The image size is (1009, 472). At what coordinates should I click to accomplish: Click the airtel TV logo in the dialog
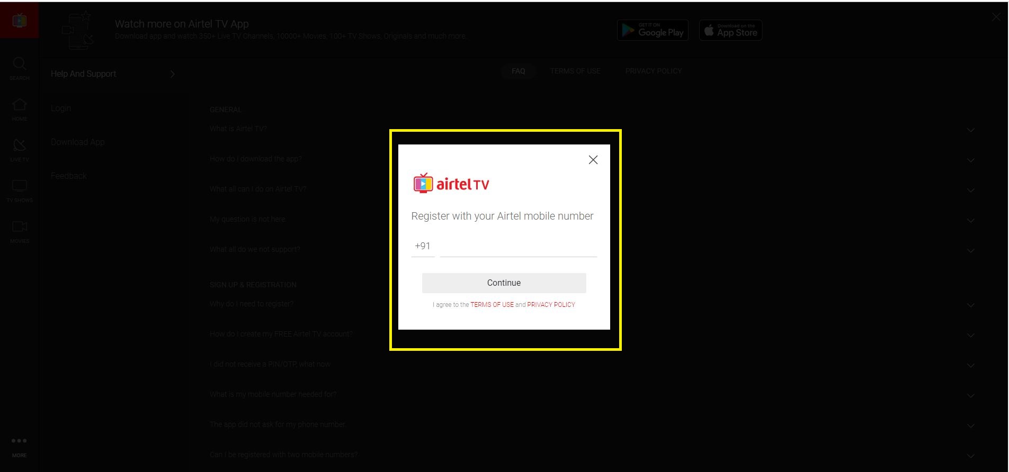451,184
